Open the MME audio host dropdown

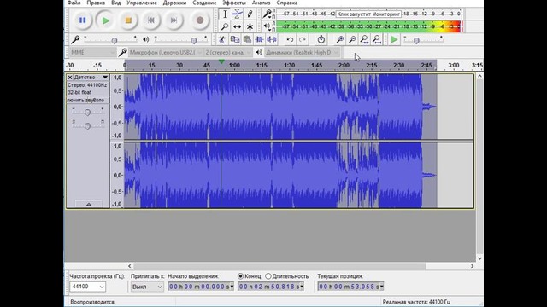pyautogui.click(x=92, y=53)
